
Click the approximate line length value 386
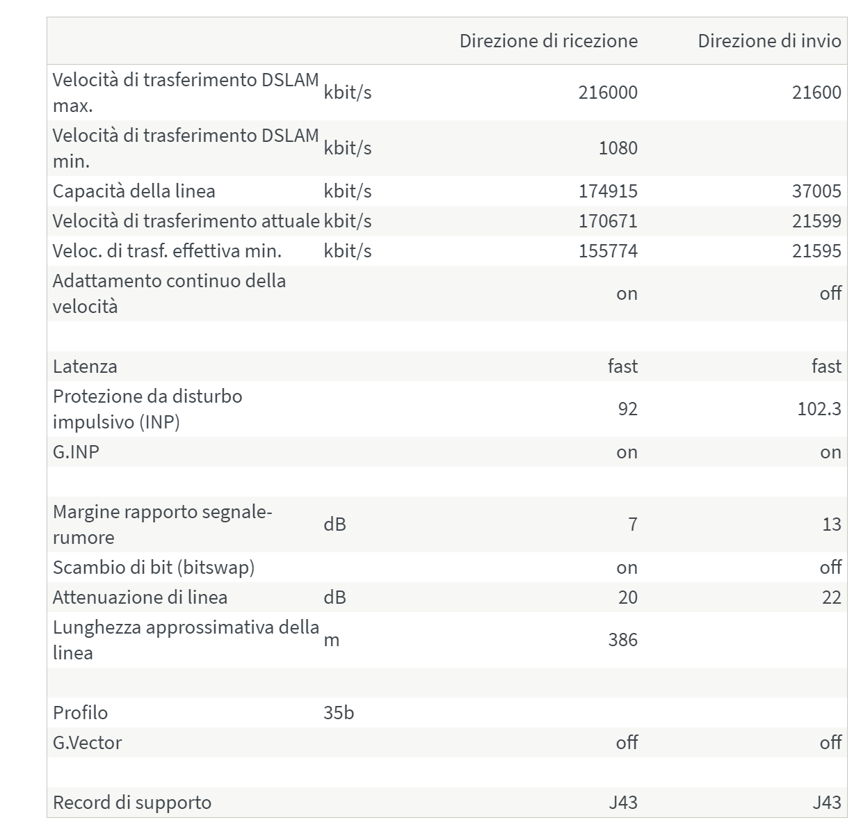click(622, 640)
